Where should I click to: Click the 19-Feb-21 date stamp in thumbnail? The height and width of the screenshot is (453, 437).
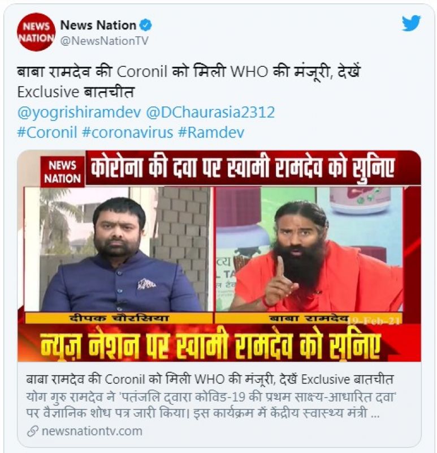pos(374,320)
